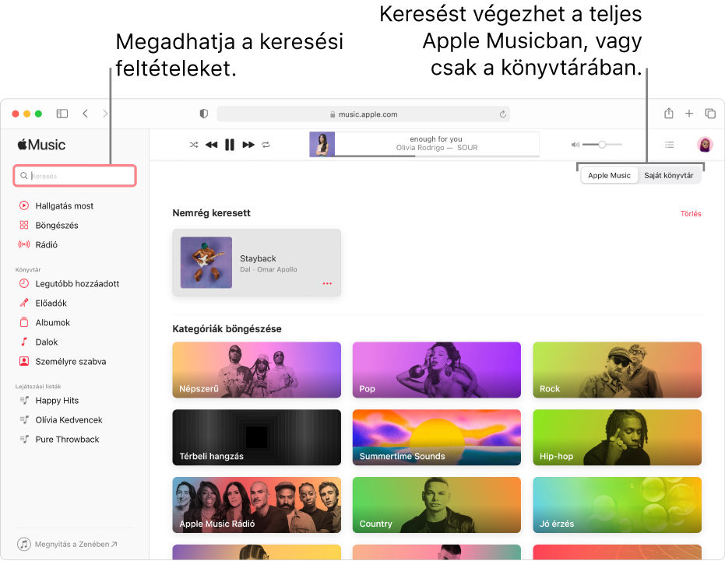The width and height of the screenshot is (725, 561).
Task: Show Safari tab overview
Action: pyautogui.click(x=710, y=114)
